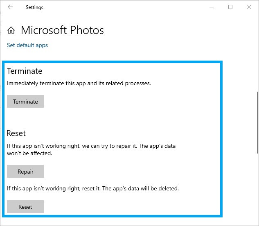Click the Settings window title text
The image size is (259, 226).
tap(34, 7)
